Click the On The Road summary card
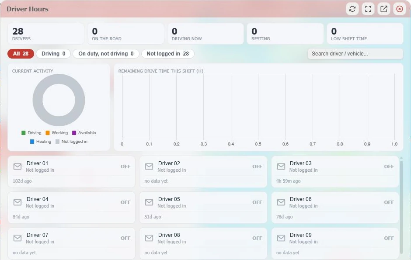The height and width of the screenshot is (260, 411). (x=125, y=34)
